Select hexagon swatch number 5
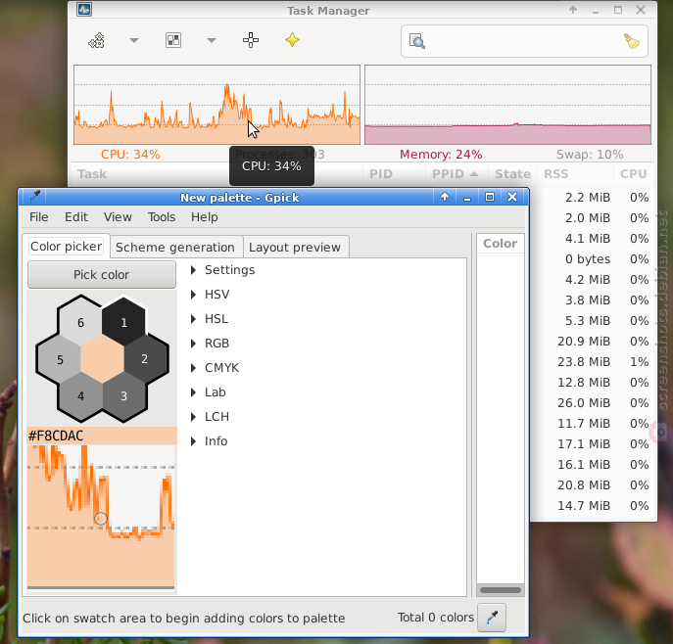The width and height of the screenshot is (673, 644). pyautogui.click(x=60, y=359)
